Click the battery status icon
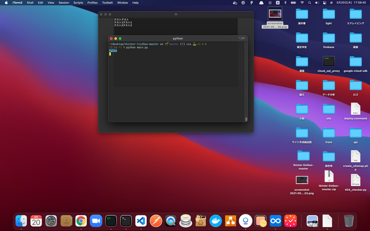 point(293,3)
